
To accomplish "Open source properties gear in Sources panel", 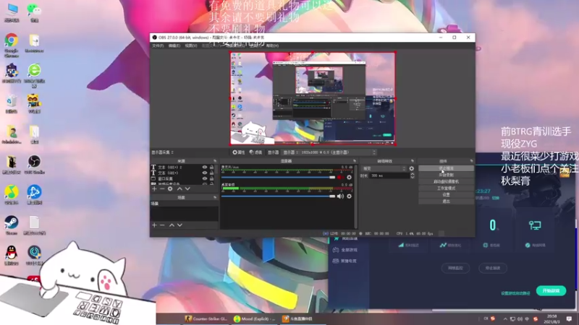I will (x=170, y=188).
